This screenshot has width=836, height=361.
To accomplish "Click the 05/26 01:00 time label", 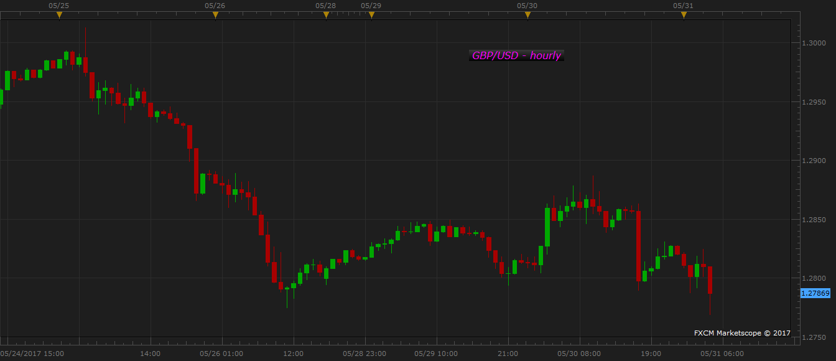I will [x=221, y=354].
